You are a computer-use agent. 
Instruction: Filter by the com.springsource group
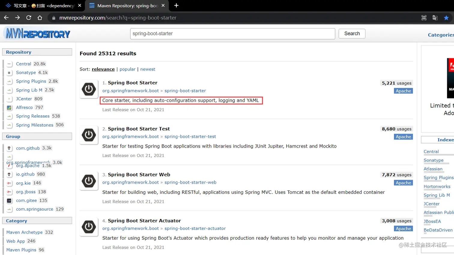(35, 209)
